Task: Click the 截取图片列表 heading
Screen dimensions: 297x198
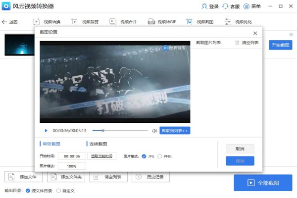Action: [x=208, y=43]
